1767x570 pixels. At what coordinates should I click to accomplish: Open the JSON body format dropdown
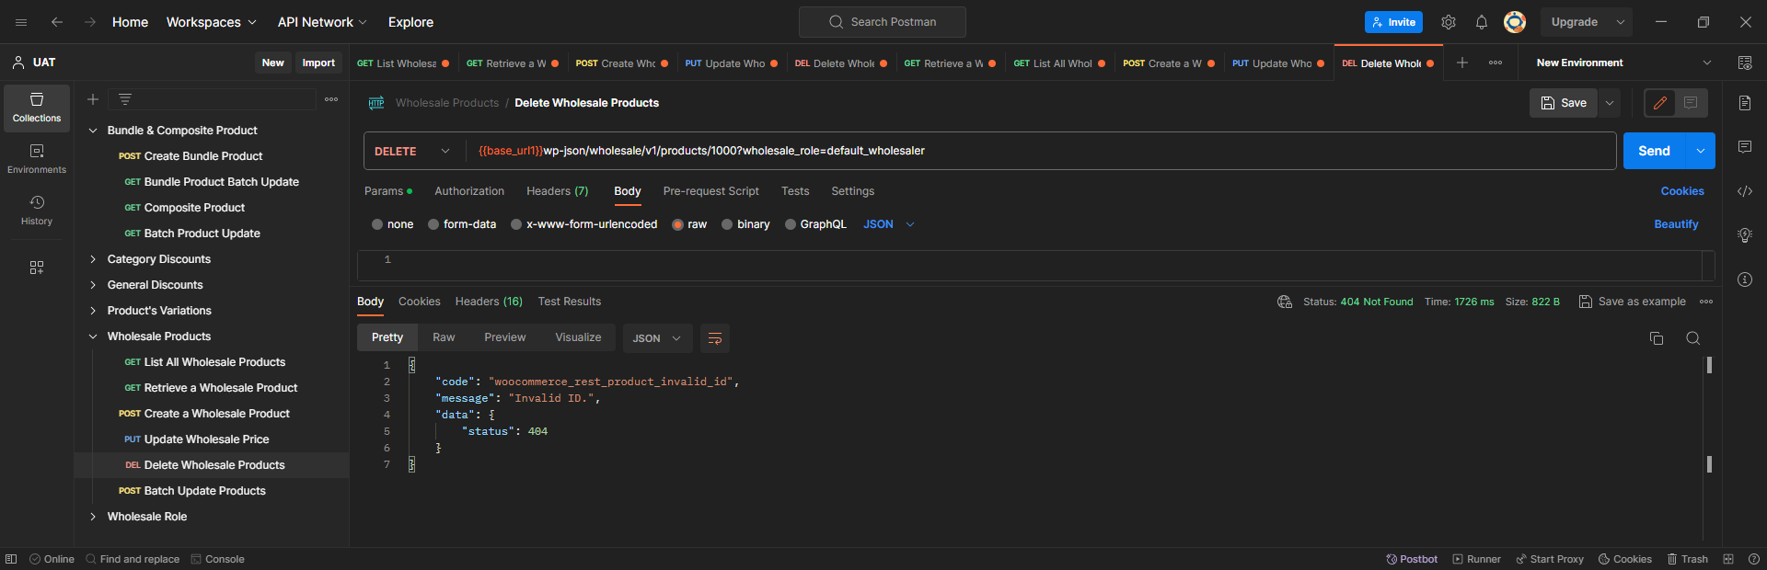coord(889,224)
